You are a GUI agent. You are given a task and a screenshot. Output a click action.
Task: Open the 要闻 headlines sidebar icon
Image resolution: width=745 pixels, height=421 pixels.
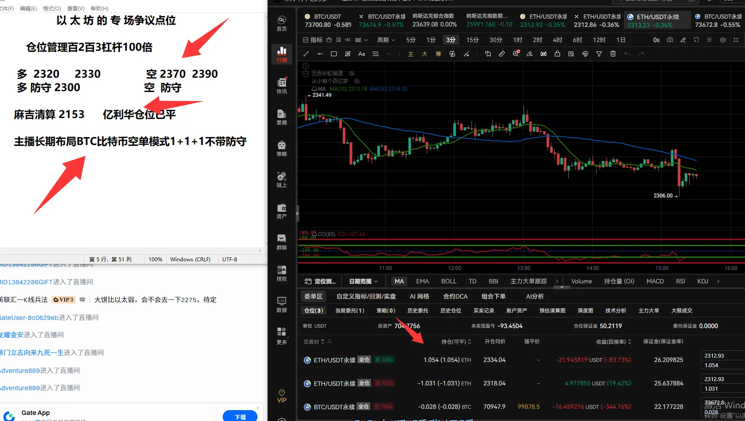[x=282, y=117]
